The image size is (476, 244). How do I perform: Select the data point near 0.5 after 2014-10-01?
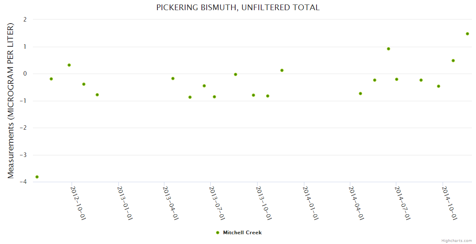coord(453,61)
